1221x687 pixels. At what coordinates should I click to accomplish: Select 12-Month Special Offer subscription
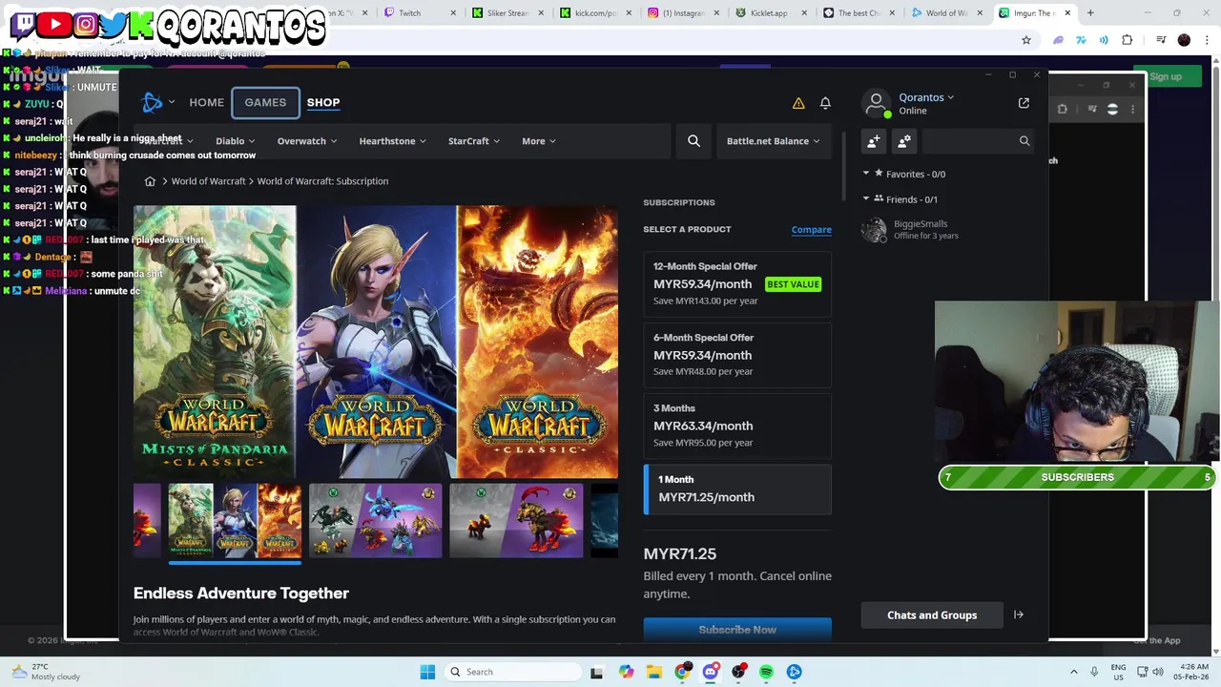[x=737, y=283]
